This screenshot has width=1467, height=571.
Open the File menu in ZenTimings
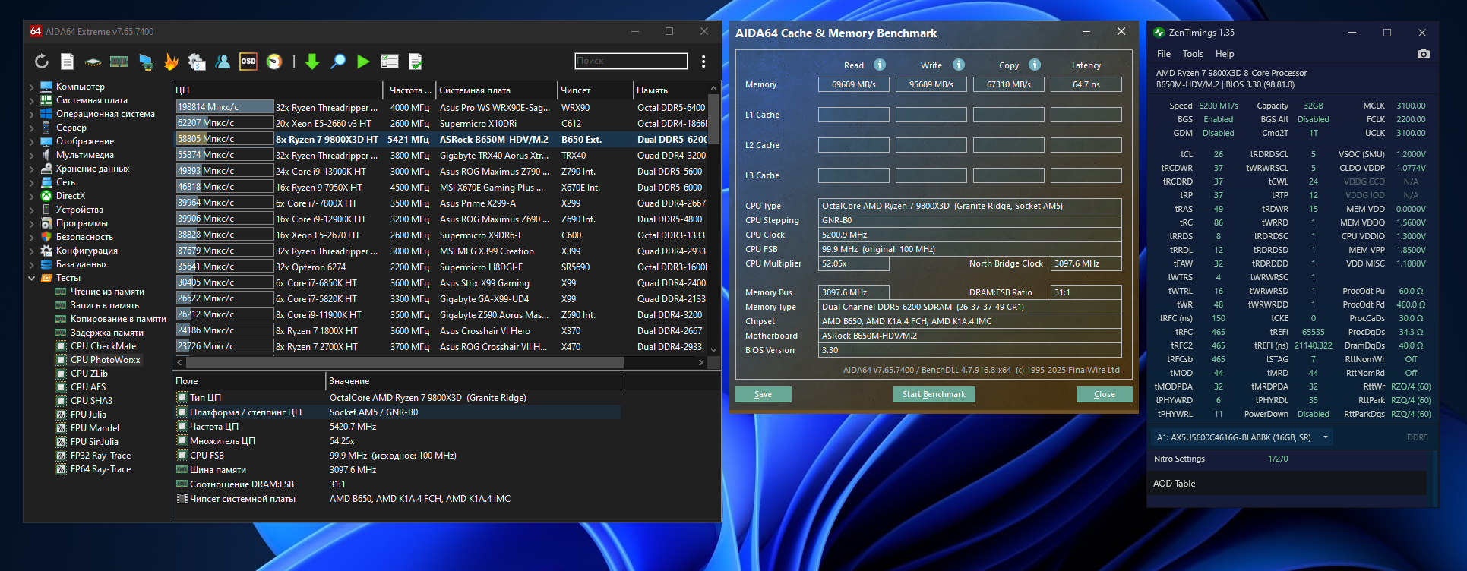pos(1164,54)
